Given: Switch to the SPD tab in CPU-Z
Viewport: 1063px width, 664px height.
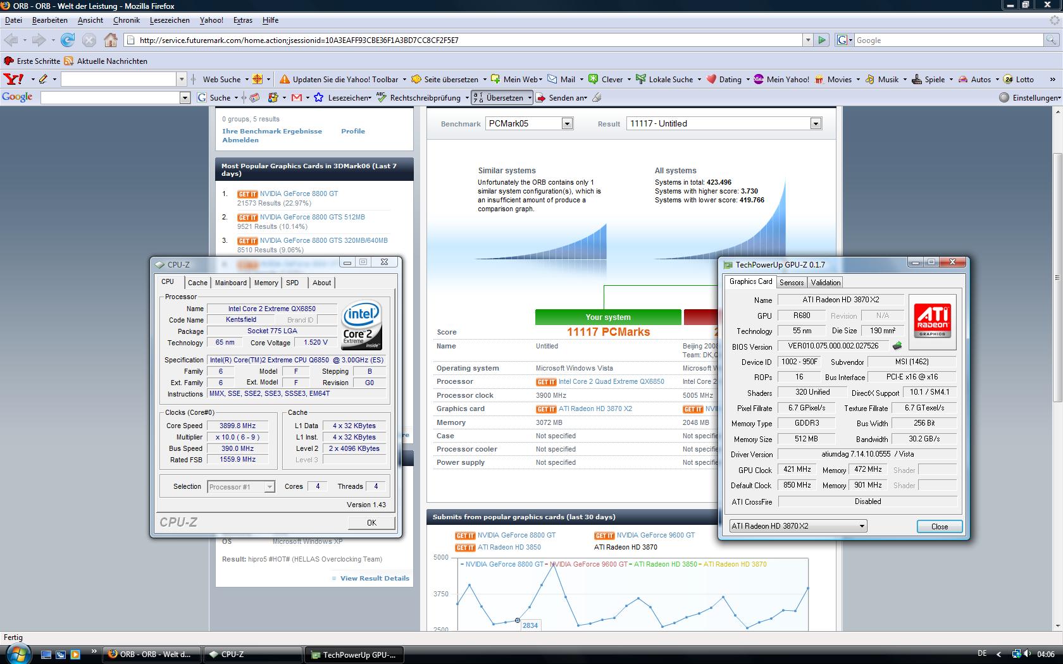Looking at the screenshot, I should (292, 283).
